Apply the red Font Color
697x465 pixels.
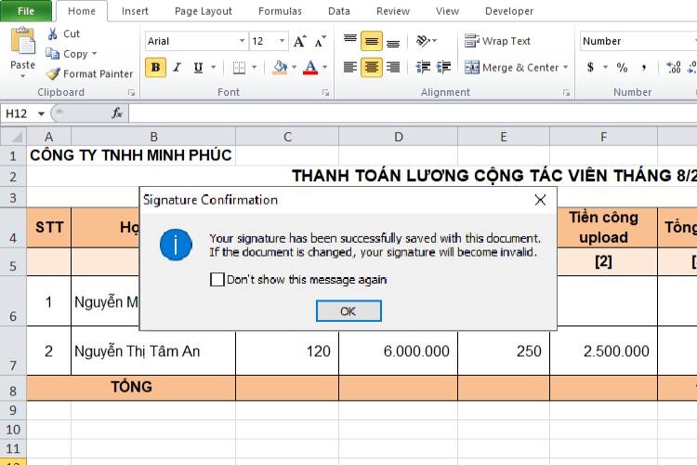click(x=310, y=68)
